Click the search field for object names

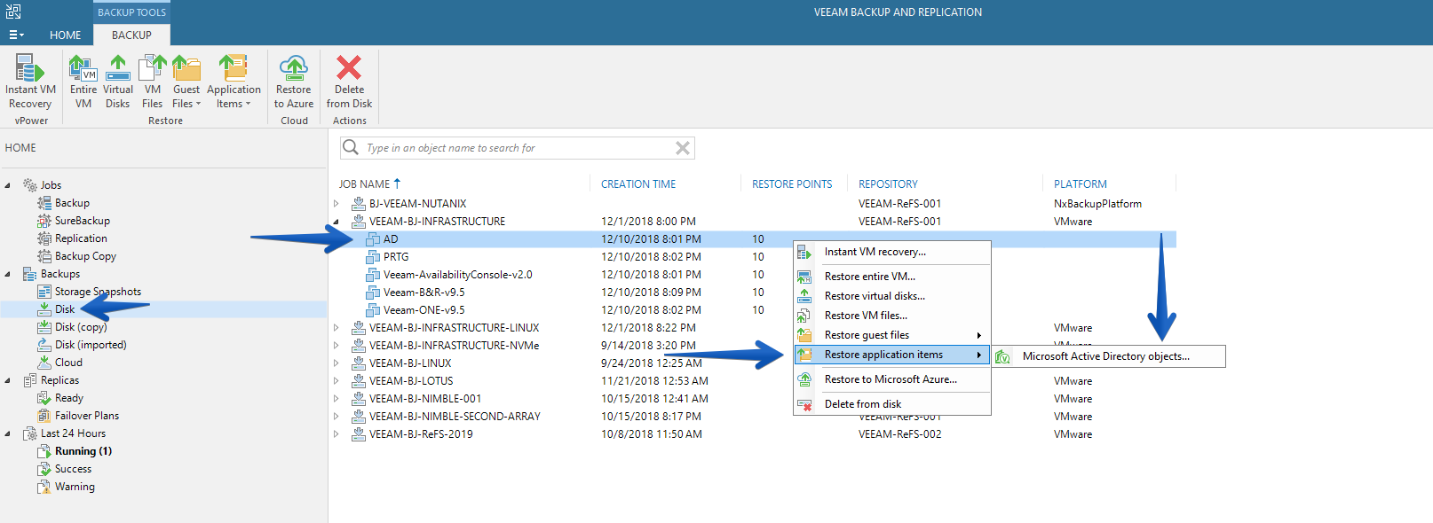coord(517,148)
